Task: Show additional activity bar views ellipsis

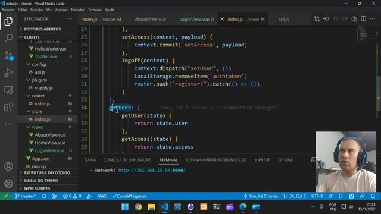Action: (8, 124)
